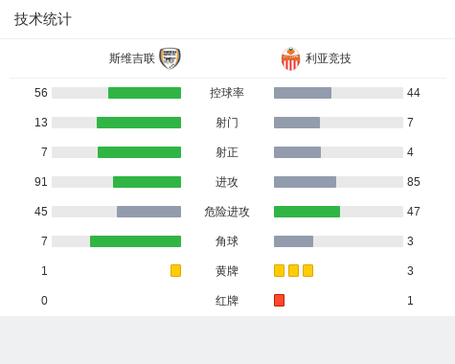
Task: Click 利亚竞技's red card icon
Action: point(279,300)
